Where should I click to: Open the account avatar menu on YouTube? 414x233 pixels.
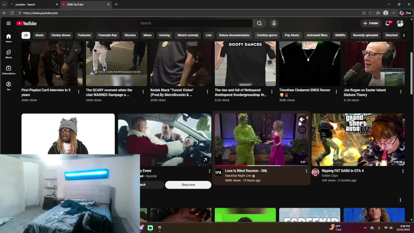pos(400,23)
